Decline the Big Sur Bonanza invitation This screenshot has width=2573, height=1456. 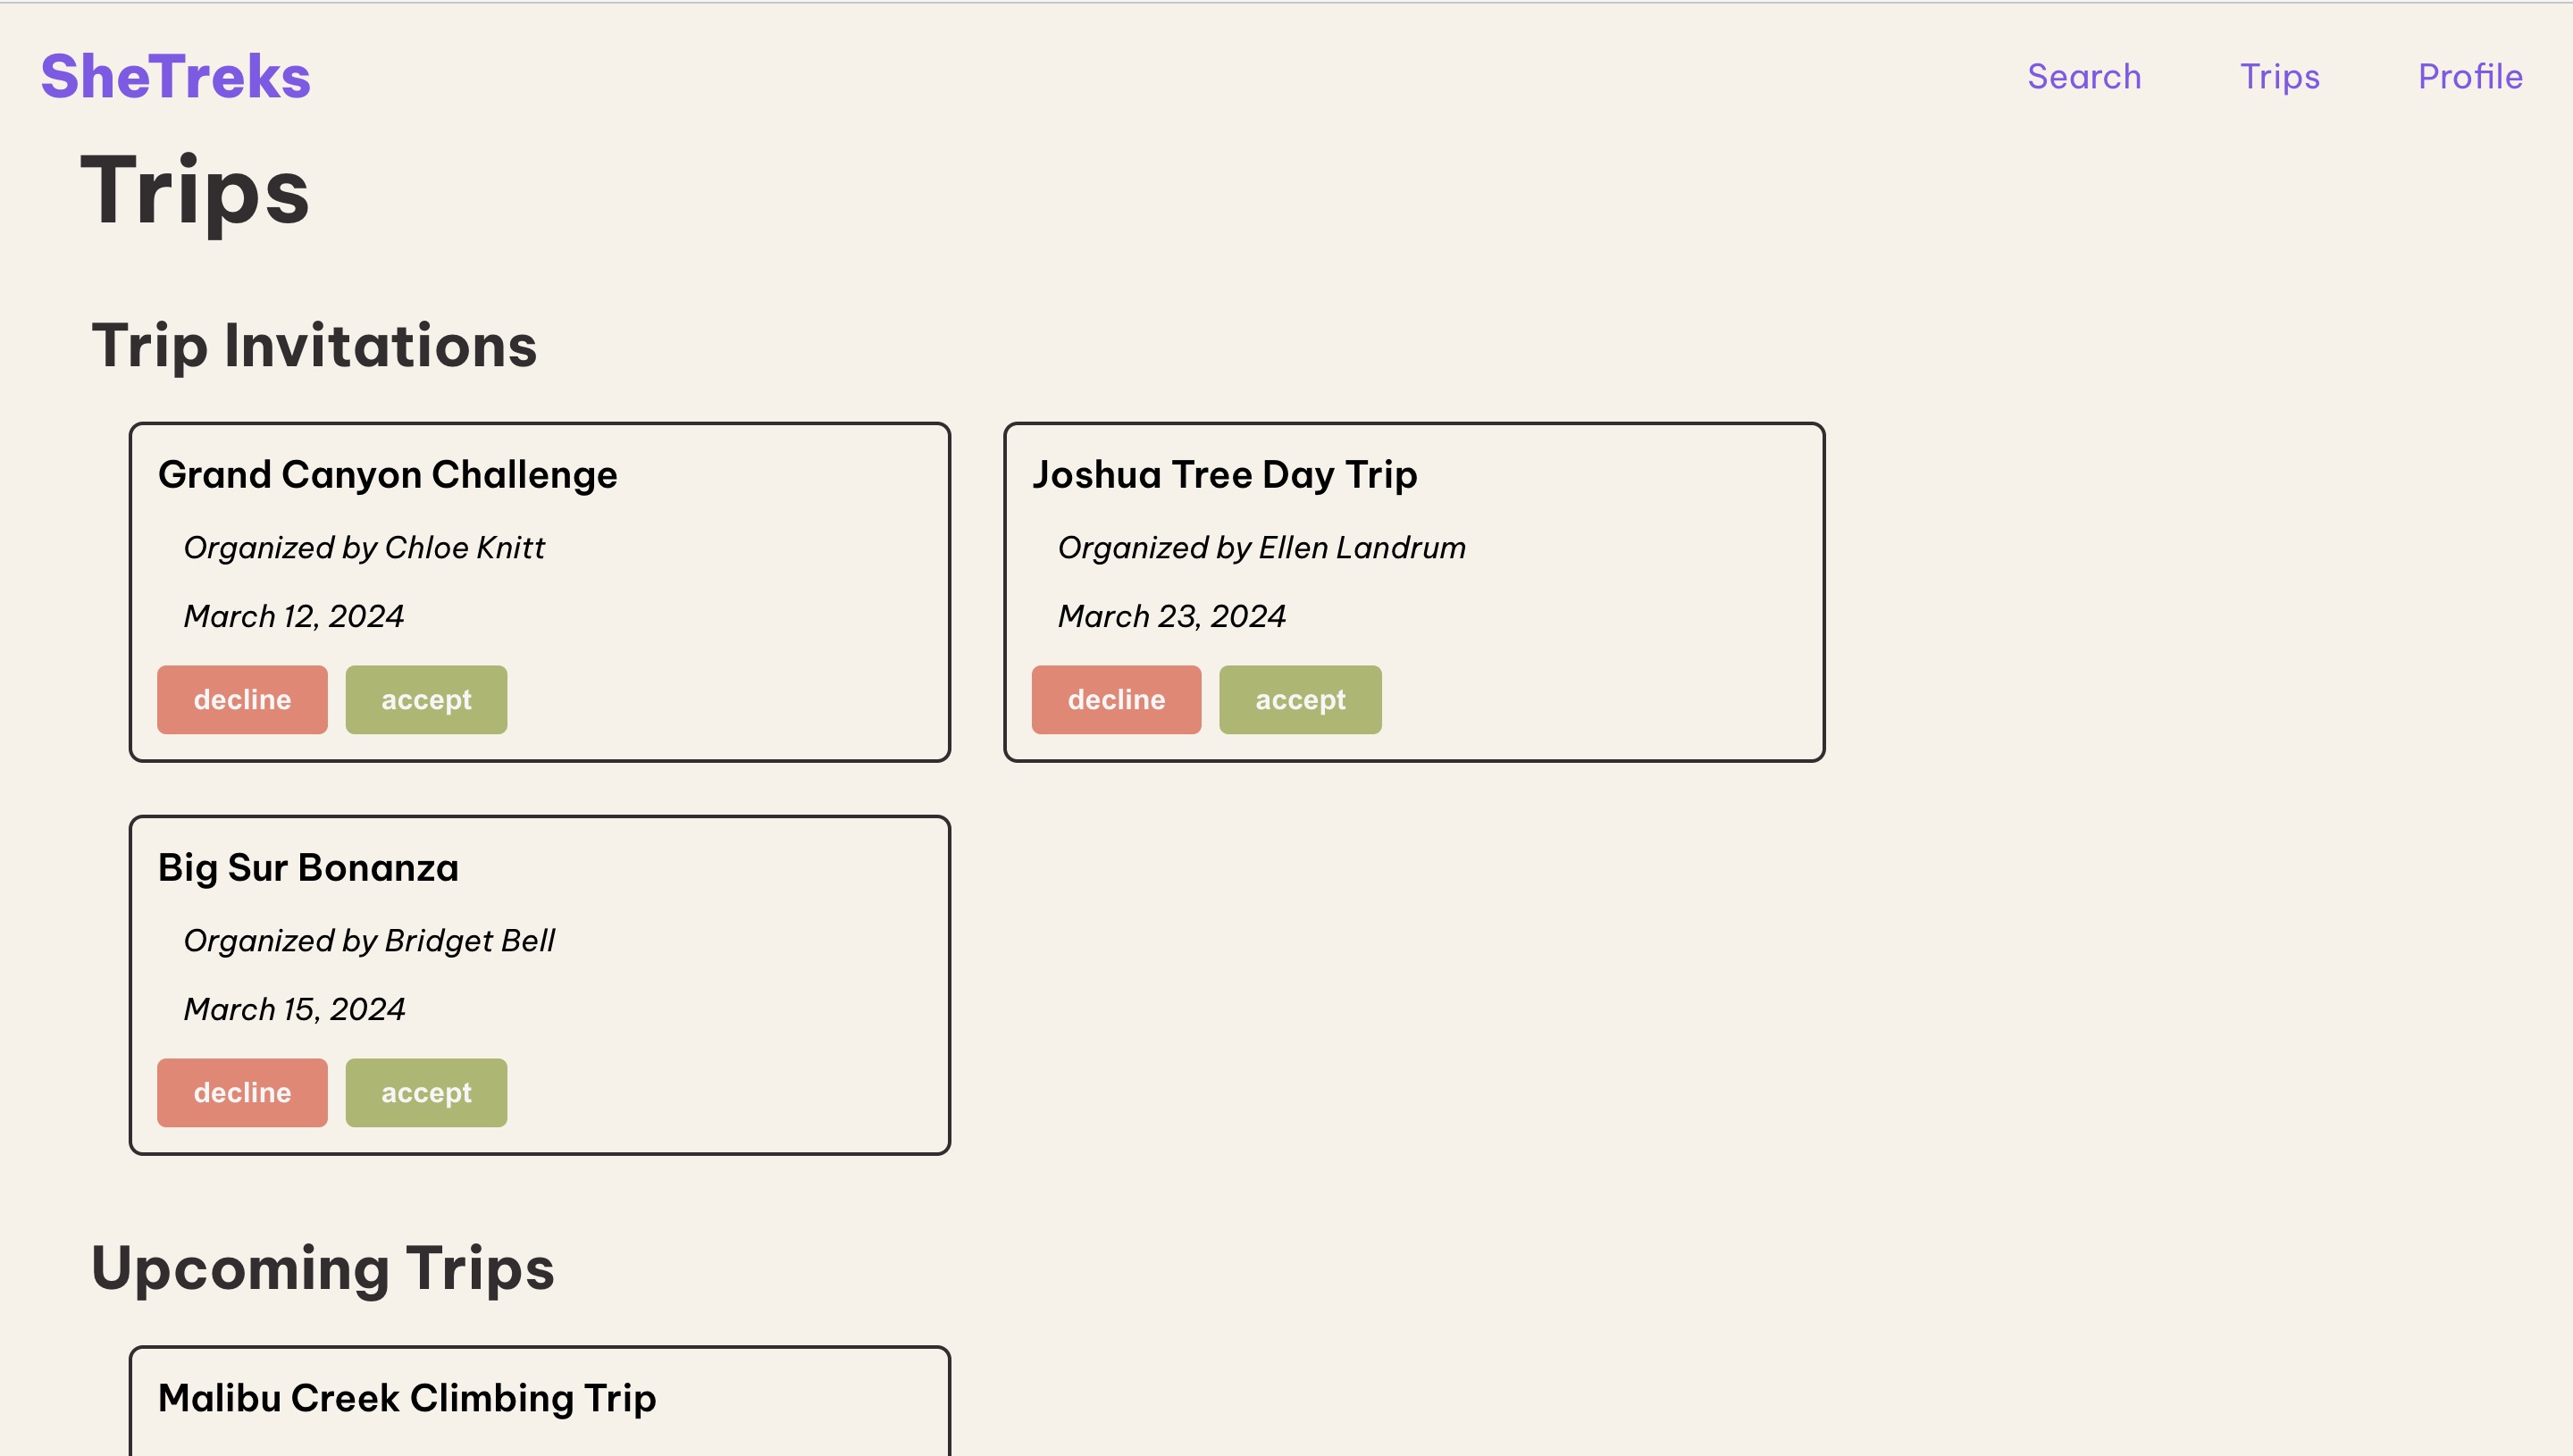pyautogui.click(x=242, y=1093)
